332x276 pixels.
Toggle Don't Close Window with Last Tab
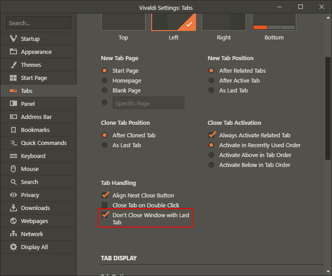click(x=105, y=215)
